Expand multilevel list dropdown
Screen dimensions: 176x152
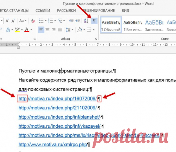[x=64, y=21]
